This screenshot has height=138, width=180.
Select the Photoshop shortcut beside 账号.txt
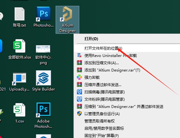[44, 14]
